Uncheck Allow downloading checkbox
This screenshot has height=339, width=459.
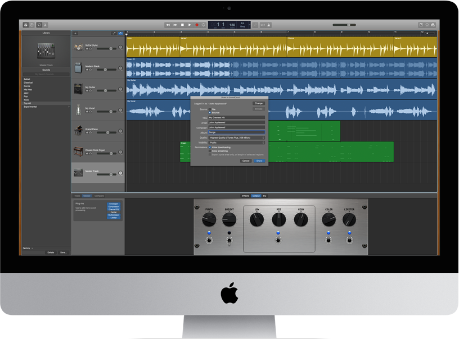click(x=210, y=148)
